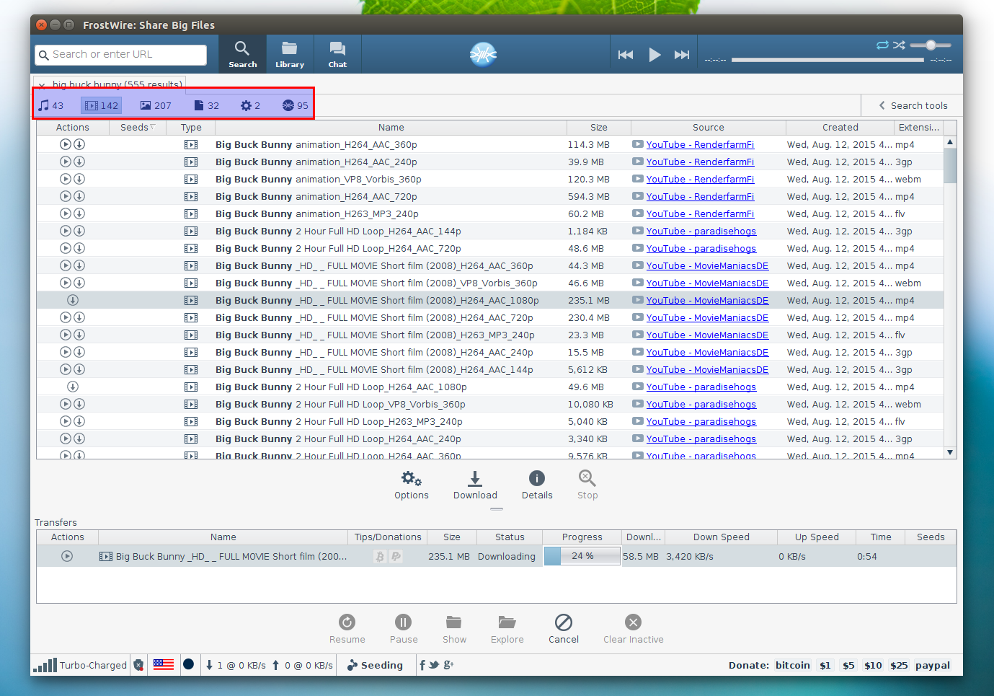This screenshot has height=696, width=994.
Task: Sort results by Source column header
Action: tap(709, 128)
